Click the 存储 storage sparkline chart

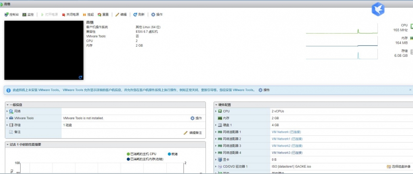click(x=342, y=54)
